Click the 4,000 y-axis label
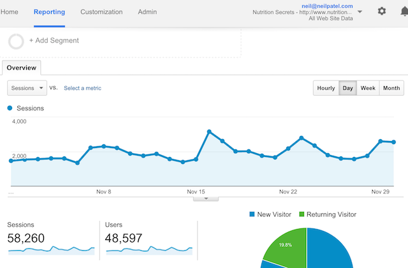The image size is (408, 268). tap(19, 121)
